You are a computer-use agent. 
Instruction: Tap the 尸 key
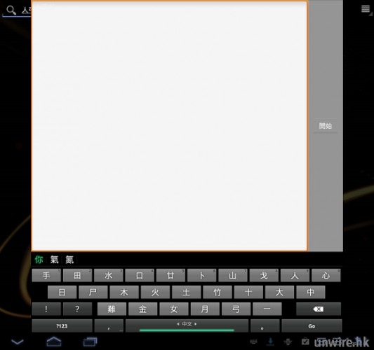(x=93, y=292)
